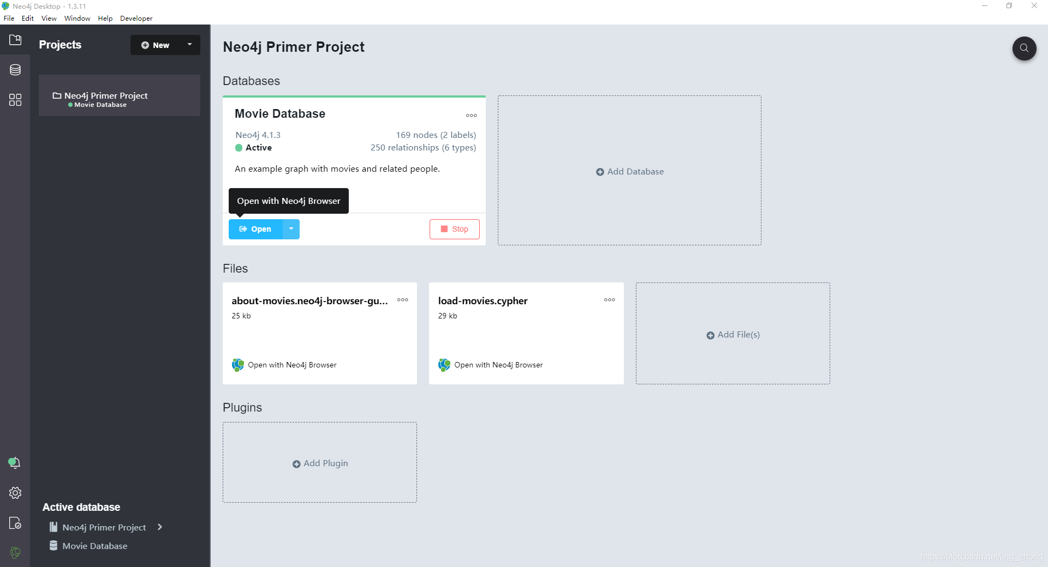Click the search magnifier button
Screen dimensions: 1048x567
click(x=1024, y=48)
